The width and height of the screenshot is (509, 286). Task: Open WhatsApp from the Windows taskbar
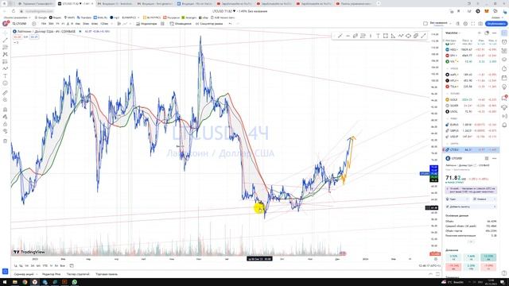pyautogui.click(x=75, y=282)
